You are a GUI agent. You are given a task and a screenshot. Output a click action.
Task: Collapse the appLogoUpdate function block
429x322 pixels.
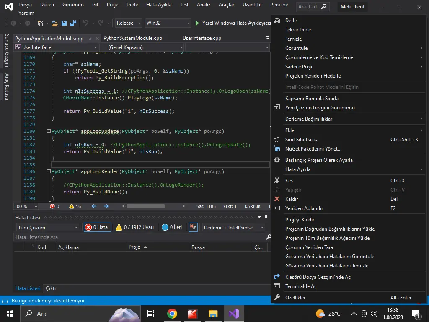[49, 131]
